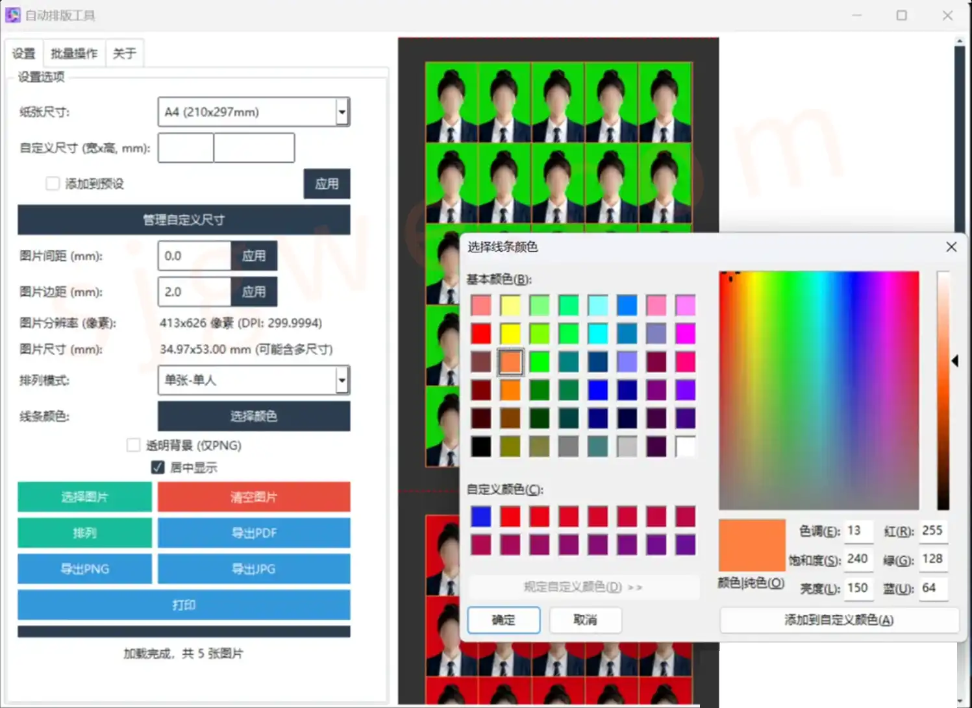972x708 pixels.
Task: Open the 批量操作 tab
Action: (x=74, y=53)
